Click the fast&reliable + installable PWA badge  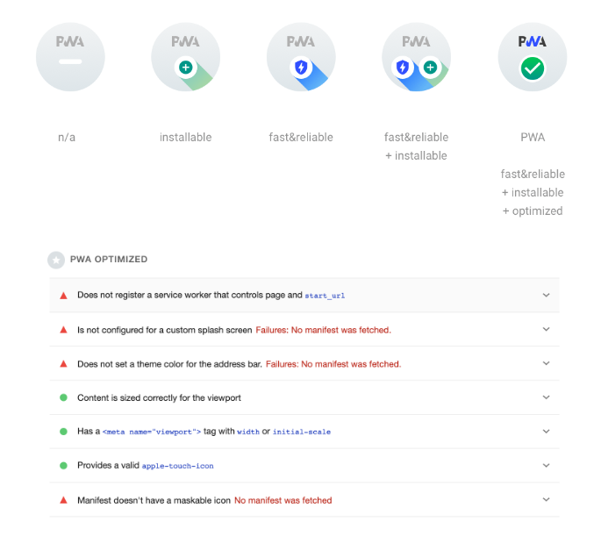(416, 57)
